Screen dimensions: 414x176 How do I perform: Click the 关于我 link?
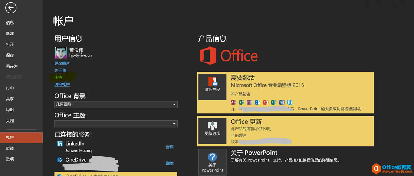pos(60,71)
